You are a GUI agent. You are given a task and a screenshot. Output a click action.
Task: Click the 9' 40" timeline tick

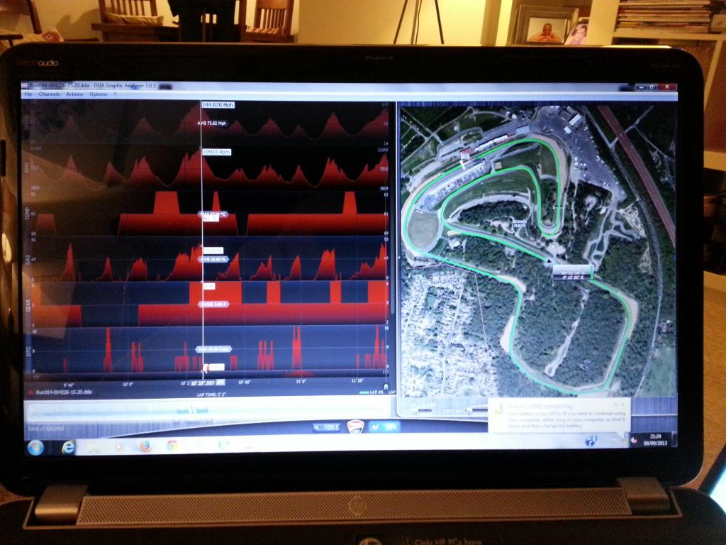point(69,385)
